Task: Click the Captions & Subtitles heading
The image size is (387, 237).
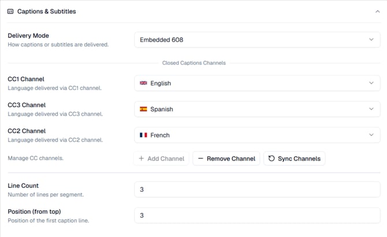Action: point(46,12)
